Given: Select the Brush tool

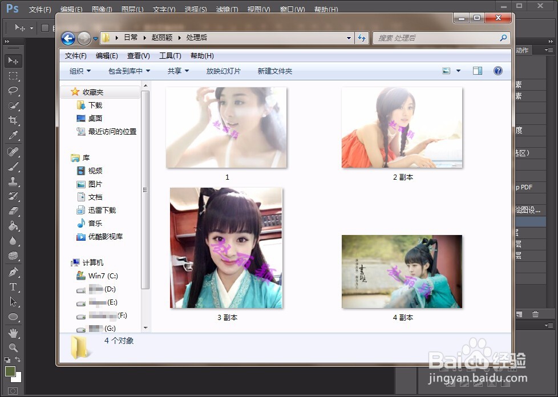Looking at the screenshot, I should (13, 167).
